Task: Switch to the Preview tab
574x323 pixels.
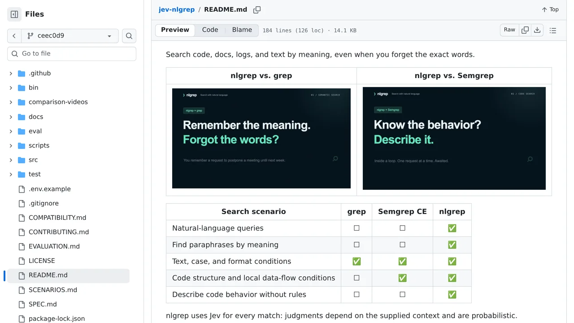Action: click(x=175, y=30)
